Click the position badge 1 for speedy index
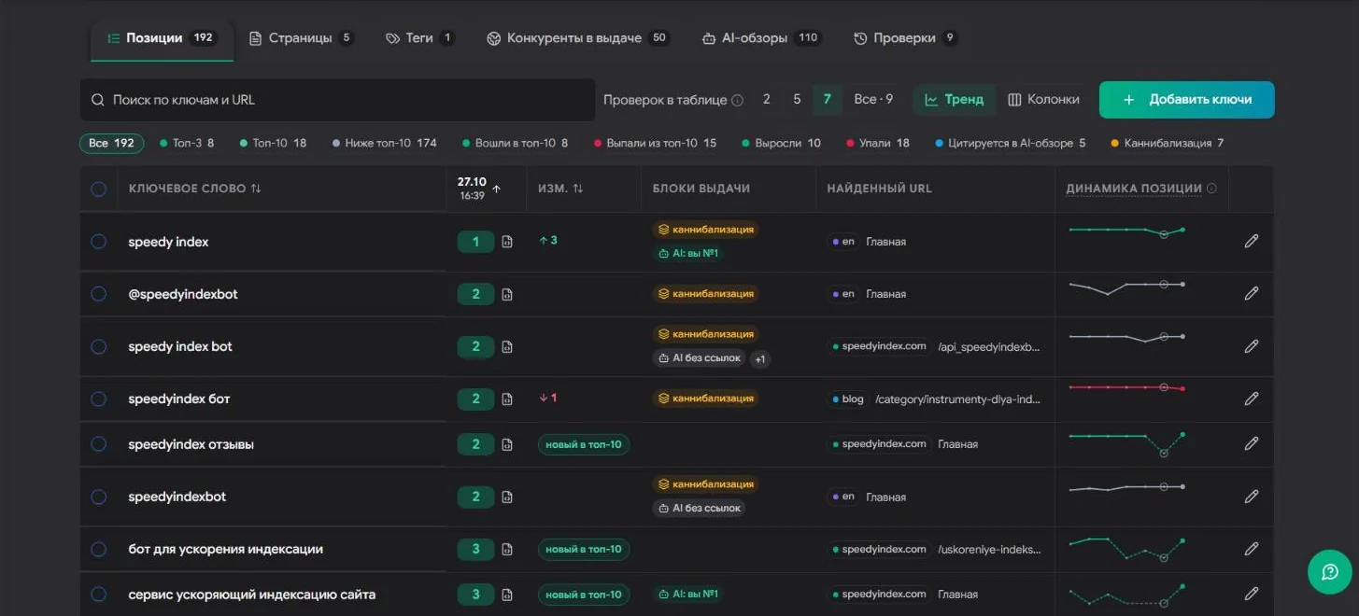The height and width of the screenshot is (616, 1359). (x=475, y=242)
